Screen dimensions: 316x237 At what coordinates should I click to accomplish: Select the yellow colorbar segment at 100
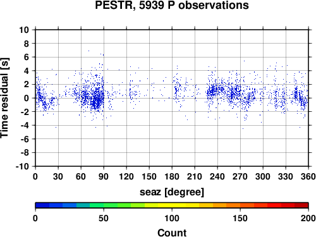172,205
